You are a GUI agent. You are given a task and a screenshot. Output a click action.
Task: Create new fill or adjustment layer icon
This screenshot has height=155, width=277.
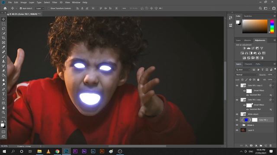click(256, 146)
